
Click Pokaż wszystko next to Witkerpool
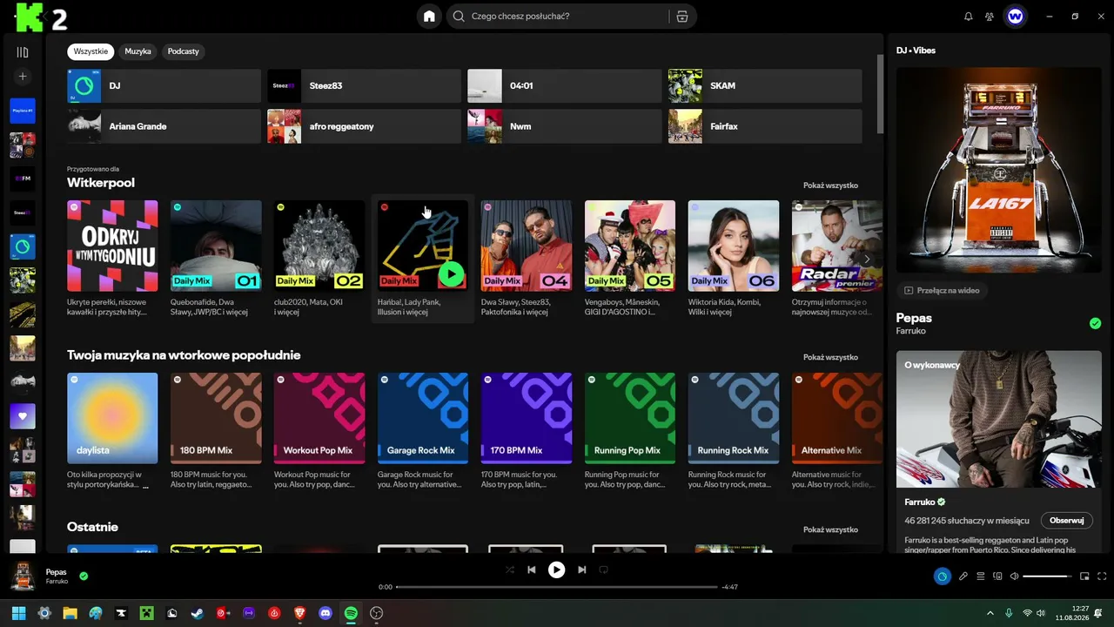[830, 185]
